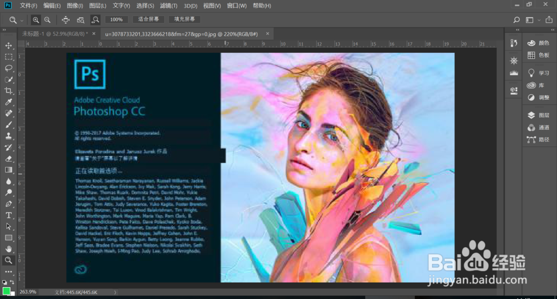
Task: Expand the workspace dropdown arrow
Action: point(539,20)
